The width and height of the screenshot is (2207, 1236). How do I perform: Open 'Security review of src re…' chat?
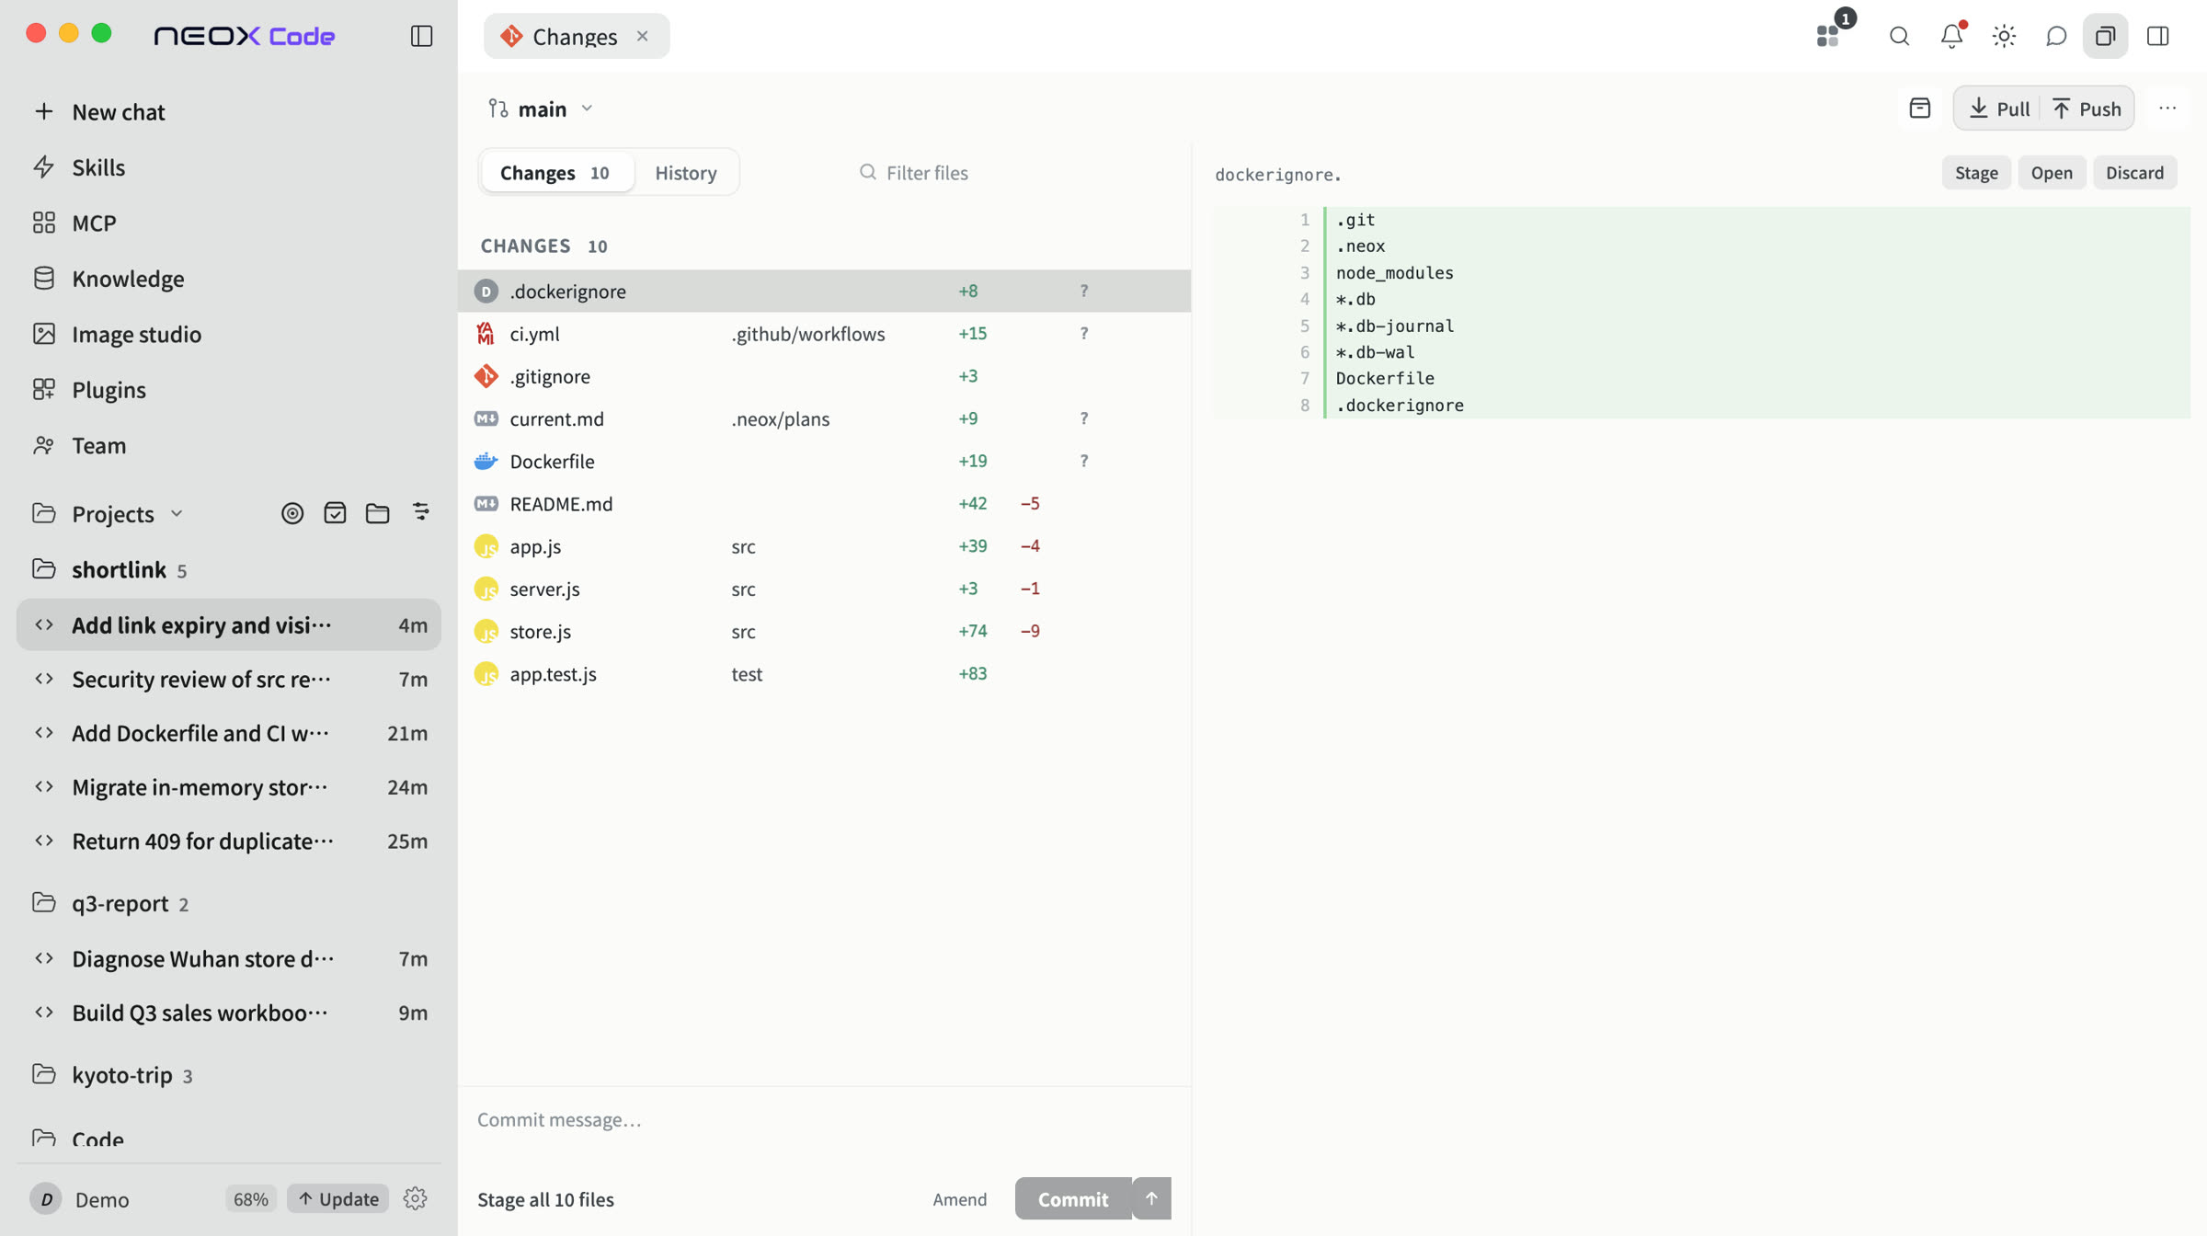coord(228,679)
